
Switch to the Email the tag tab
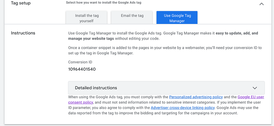tap(132, 18)
